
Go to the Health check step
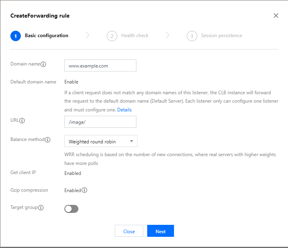tap(135, 36)
